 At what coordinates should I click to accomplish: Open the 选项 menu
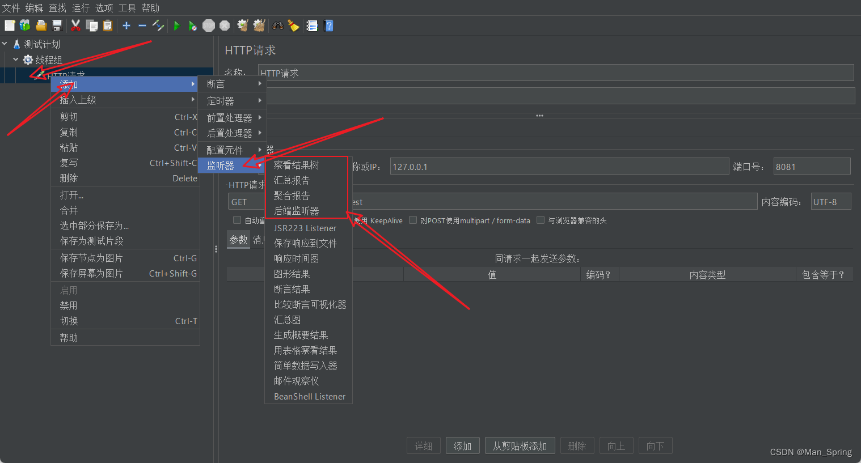tap(104, 8)
